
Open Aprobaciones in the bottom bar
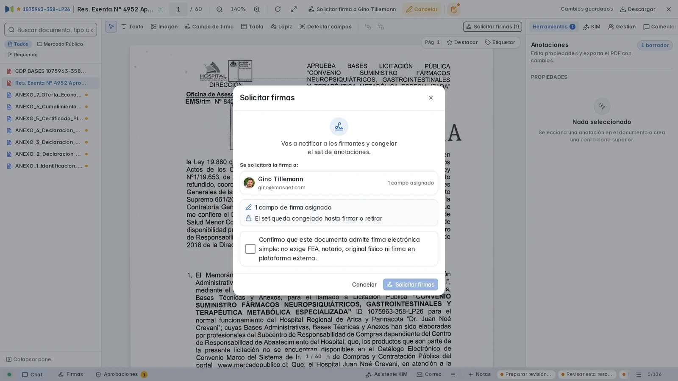click(121, 375)
